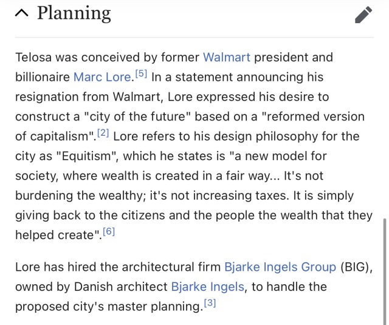This screenshot has height=325, width=389.
Task: Open citation reference [5]
Action: pyautogui.click(x=140, y=74)
